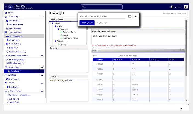Image resolution: width=193 pixels, height=114 pixels.
Task: Switch to the SQL Query tab
Action: click(x=103, y=23)
